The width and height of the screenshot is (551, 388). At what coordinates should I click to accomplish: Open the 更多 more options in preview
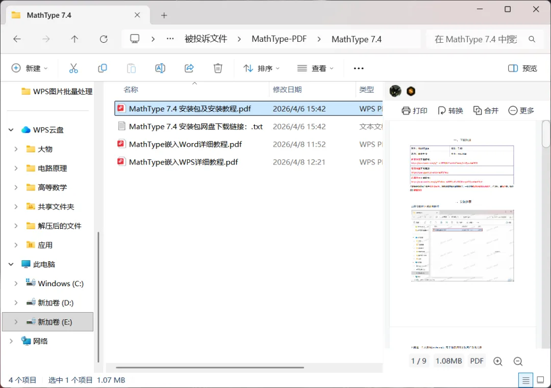tap(521, 111)
